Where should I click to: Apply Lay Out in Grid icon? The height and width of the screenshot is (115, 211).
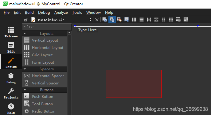point(171,20)
